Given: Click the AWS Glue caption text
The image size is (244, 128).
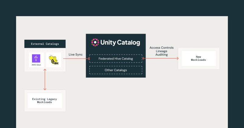Looking at the screenshot, I should 36,65.
